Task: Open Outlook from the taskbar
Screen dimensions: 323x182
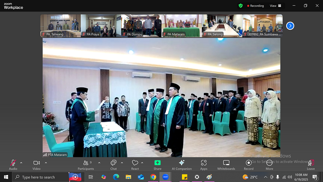Action: tap(141, 177)
